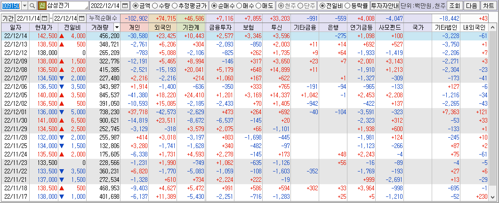Click the 신 badge before 삼성전기
Viewport: 499px width, 203px height.
[42, 5]
